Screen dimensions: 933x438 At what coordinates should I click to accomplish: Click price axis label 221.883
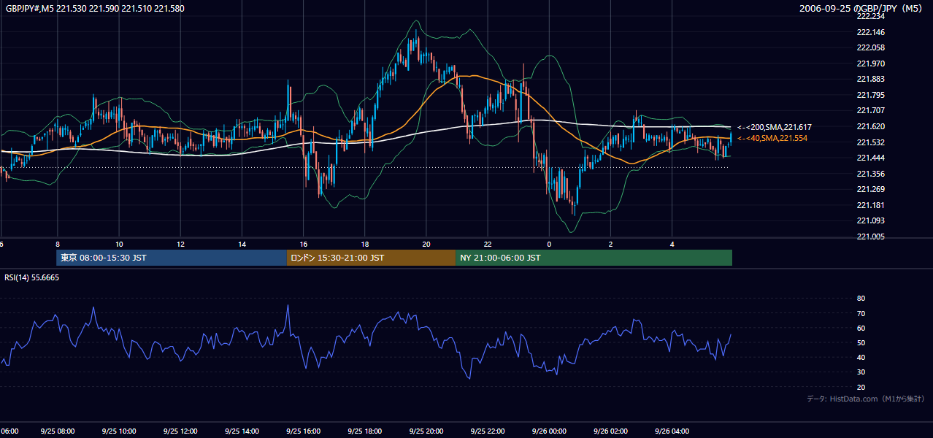872,79
